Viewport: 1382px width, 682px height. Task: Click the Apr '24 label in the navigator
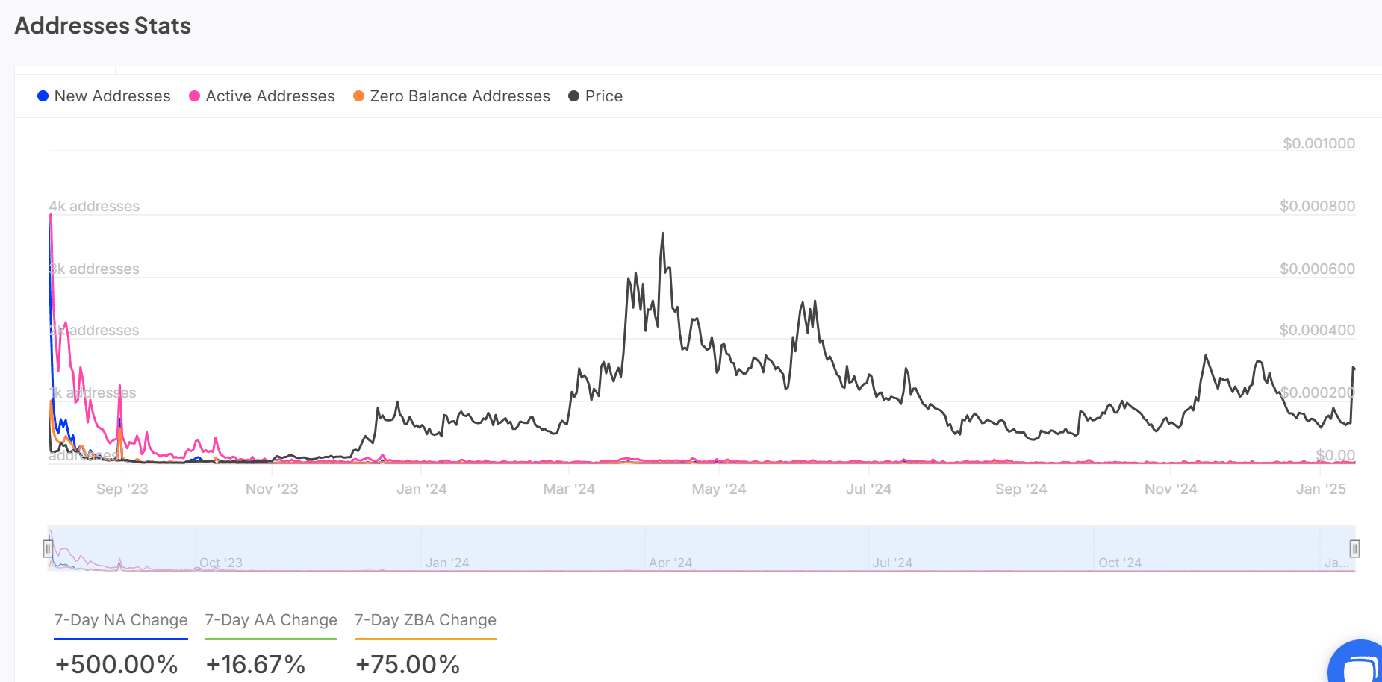(x=670, y=563)
